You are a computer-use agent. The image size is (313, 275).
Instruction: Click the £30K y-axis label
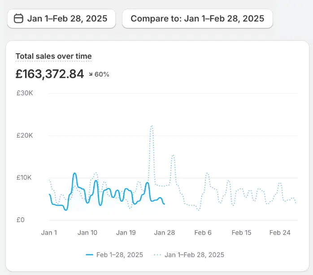pyautogui.click(x=25, y=93)
